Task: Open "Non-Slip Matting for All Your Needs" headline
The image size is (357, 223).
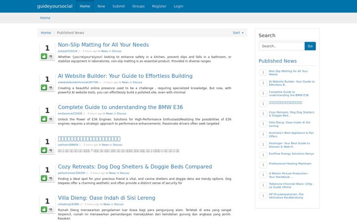Action: coord(103,45)
